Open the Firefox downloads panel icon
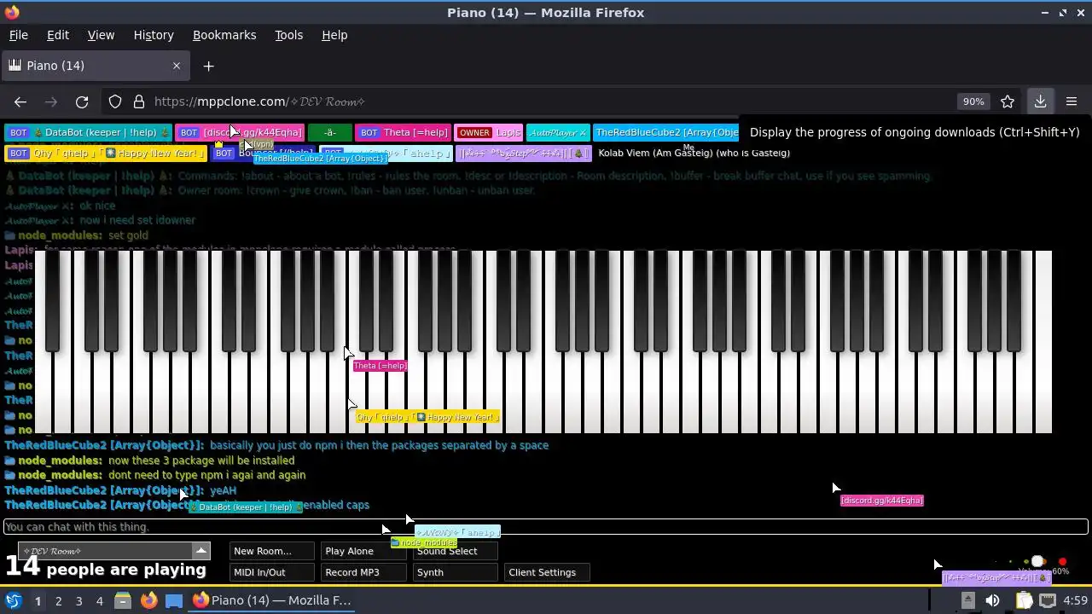This screenshot has height=614, width=1092. [x=1041, y=101]
